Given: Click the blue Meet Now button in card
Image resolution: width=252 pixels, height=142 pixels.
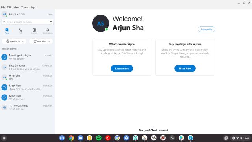Looking at the screenshot, I should point(185,69).
